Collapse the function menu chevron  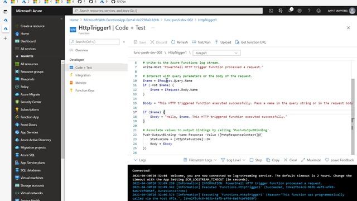coord(124,42)
